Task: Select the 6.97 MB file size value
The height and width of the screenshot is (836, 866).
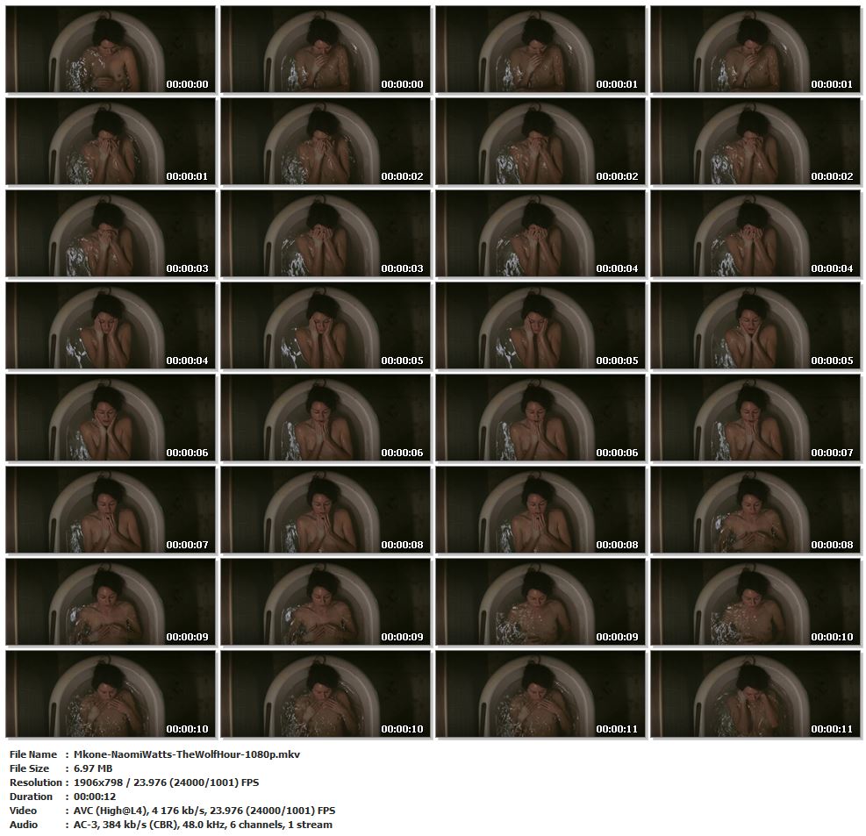Action: pyautogui.click(x=93, y=768)
